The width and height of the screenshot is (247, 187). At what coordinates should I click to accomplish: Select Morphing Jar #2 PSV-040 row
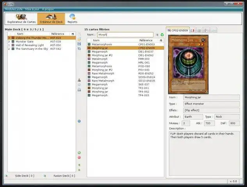(x=125, y=70)
